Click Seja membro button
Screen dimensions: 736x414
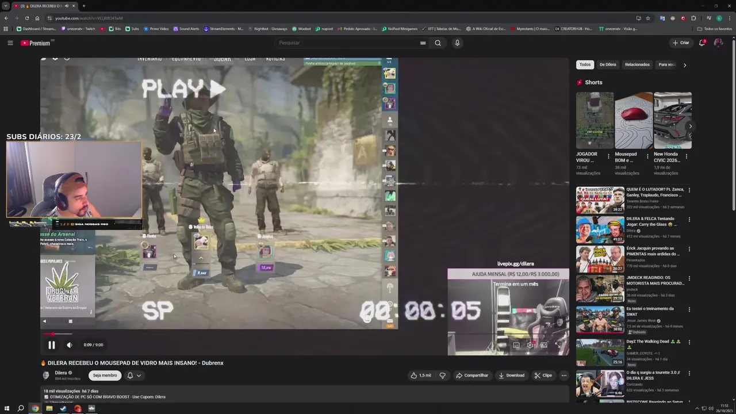coord(105,375)
